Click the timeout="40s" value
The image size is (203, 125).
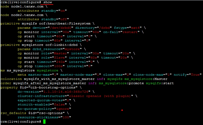[x=87, y=32]
